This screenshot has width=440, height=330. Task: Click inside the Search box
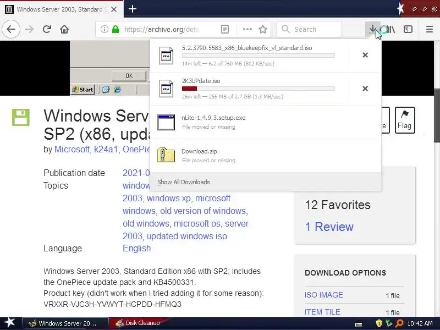tap(309, 29)
